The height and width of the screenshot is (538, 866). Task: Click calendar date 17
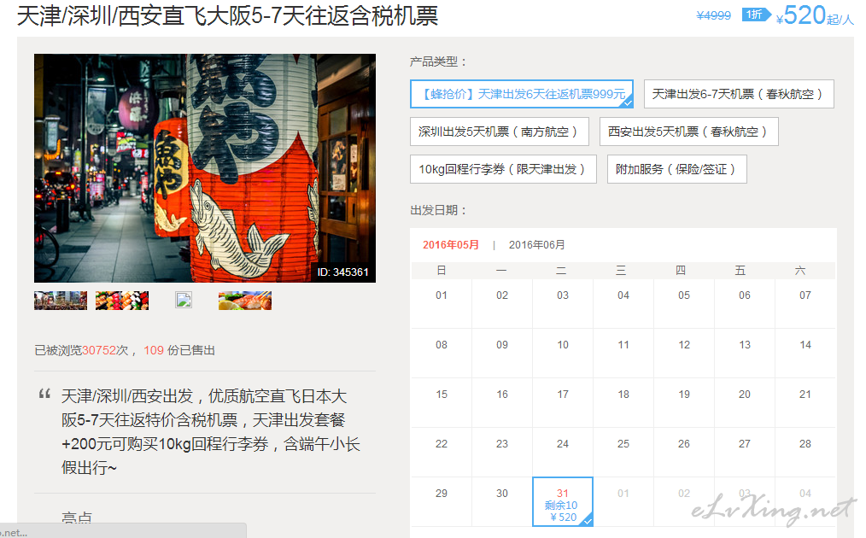click(563, 395)
